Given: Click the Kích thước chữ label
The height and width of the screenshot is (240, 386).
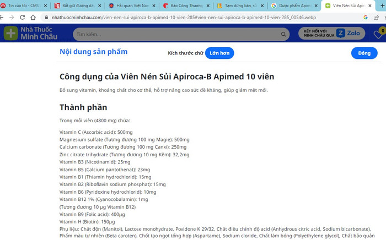Looking at the screenshot, I should (x=186, y=53).
